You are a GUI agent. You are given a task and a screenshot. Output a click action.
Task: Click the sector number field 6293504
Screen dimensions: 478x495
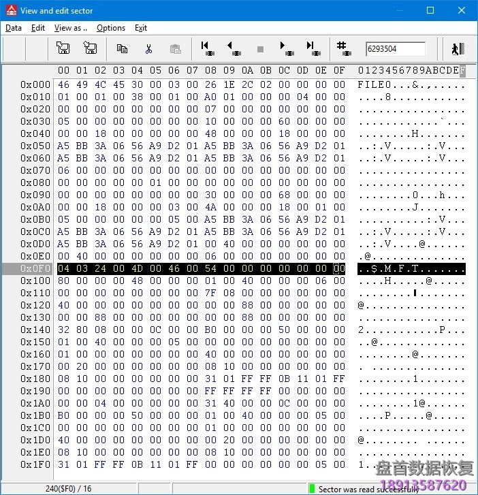tap(396, 49)
